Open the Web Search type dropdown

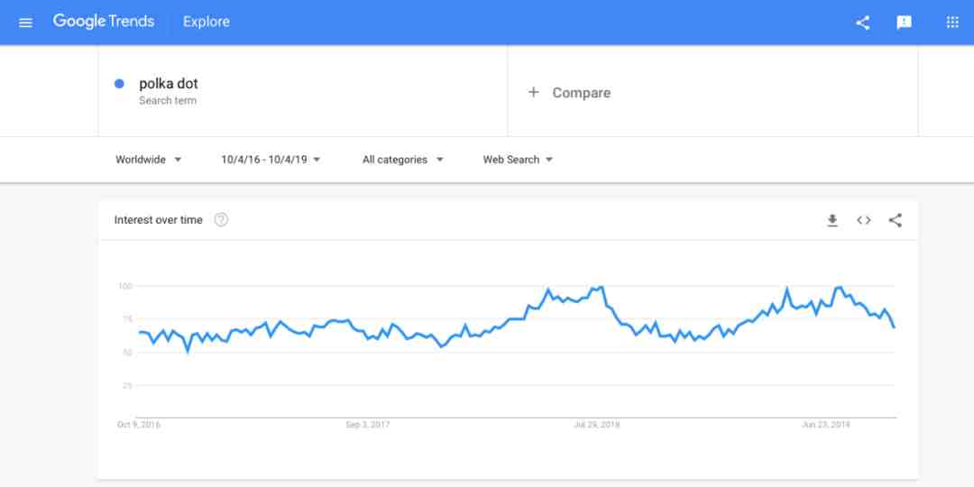point(518,160)
